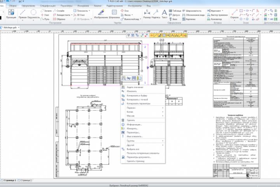Viewport: 280px width, 187px height.
Task: Insert a Таблица from the ribbon
Action: pos(175,11)
